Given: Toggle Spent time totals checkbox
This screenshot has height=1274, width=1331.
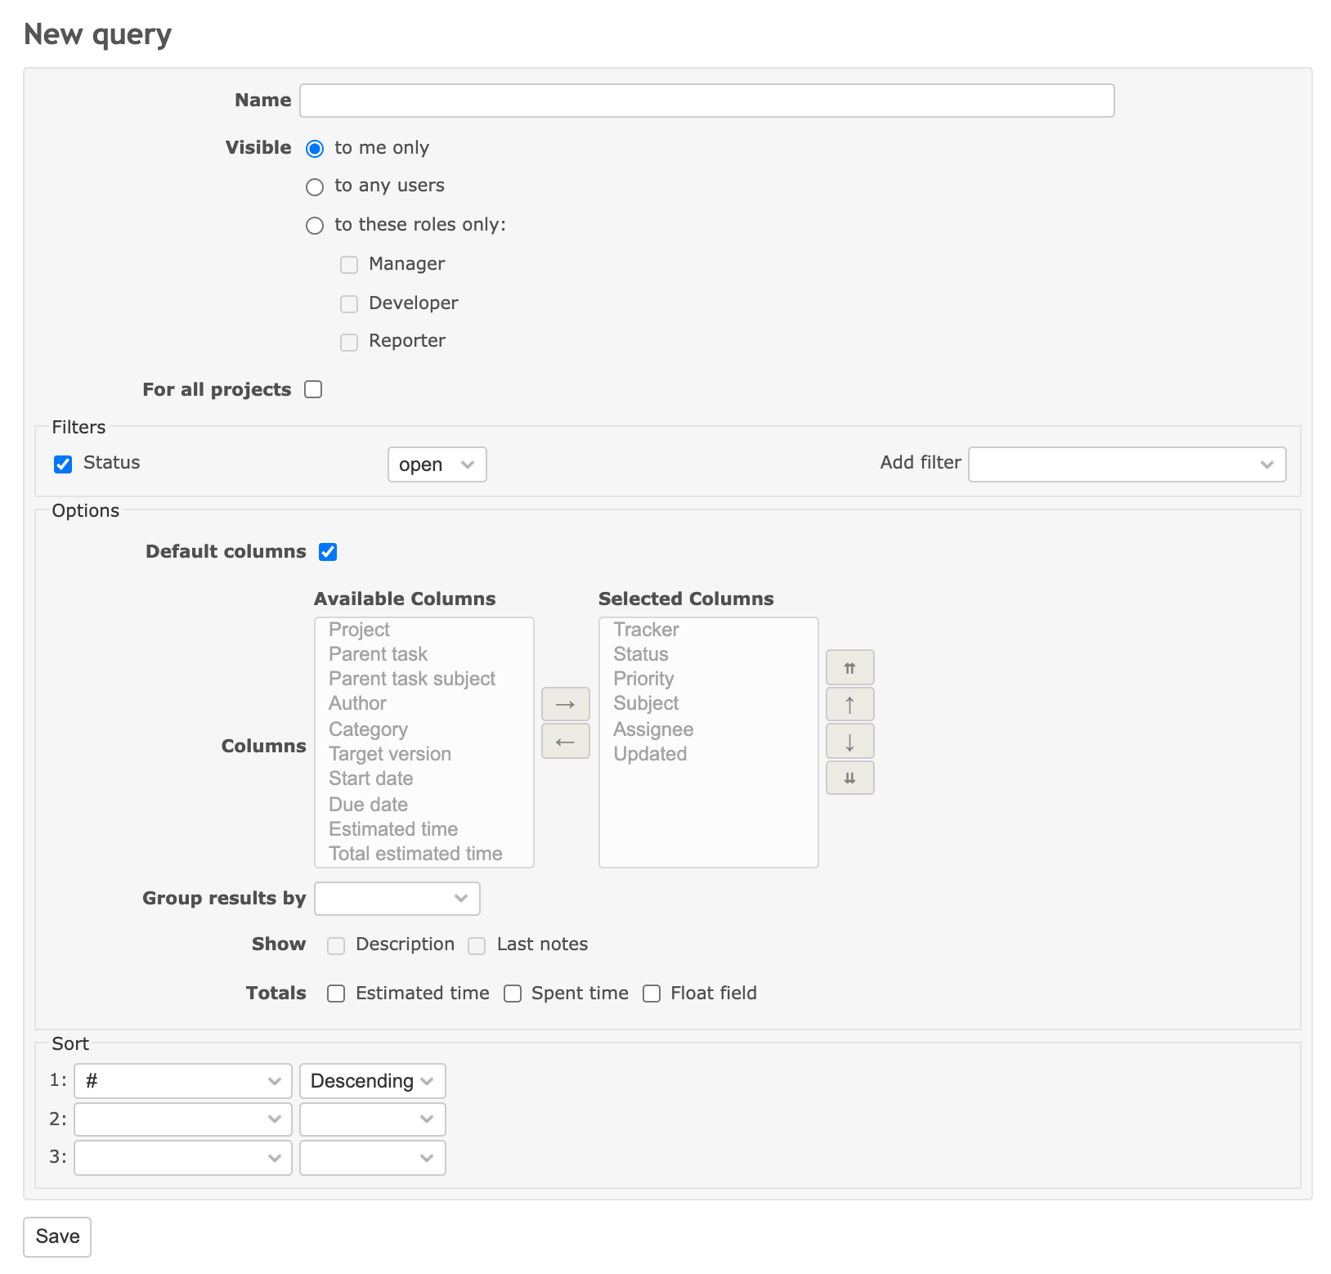Looking at the screenshot, I should [513, 994].
